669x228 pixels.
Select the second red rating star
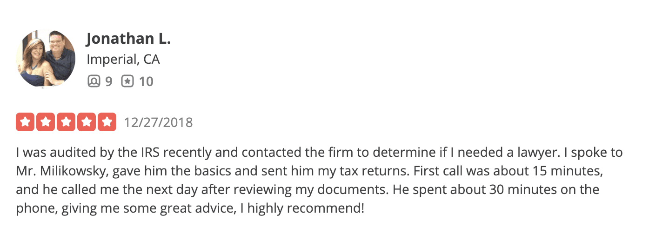[x=46, y=122]
